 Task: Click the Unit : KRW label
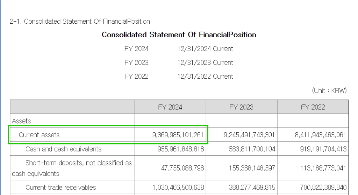point(329,91)
